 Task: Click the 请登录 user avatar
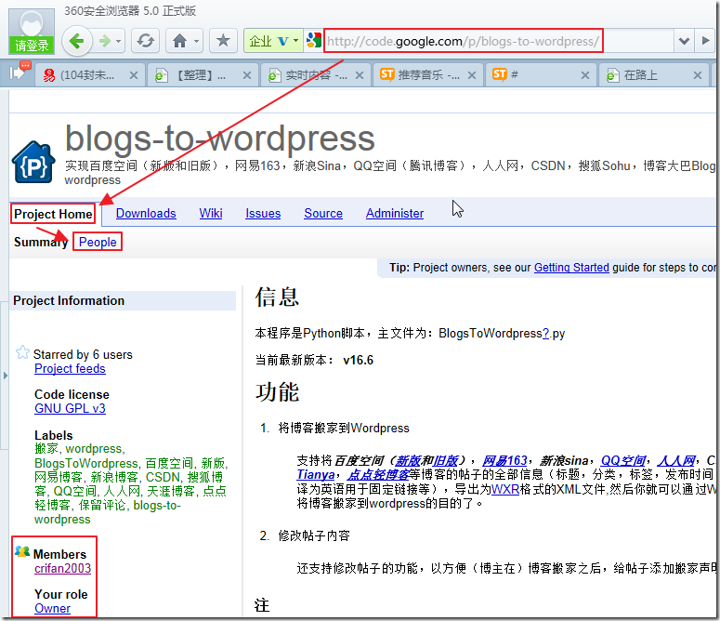tap(32, 31)
